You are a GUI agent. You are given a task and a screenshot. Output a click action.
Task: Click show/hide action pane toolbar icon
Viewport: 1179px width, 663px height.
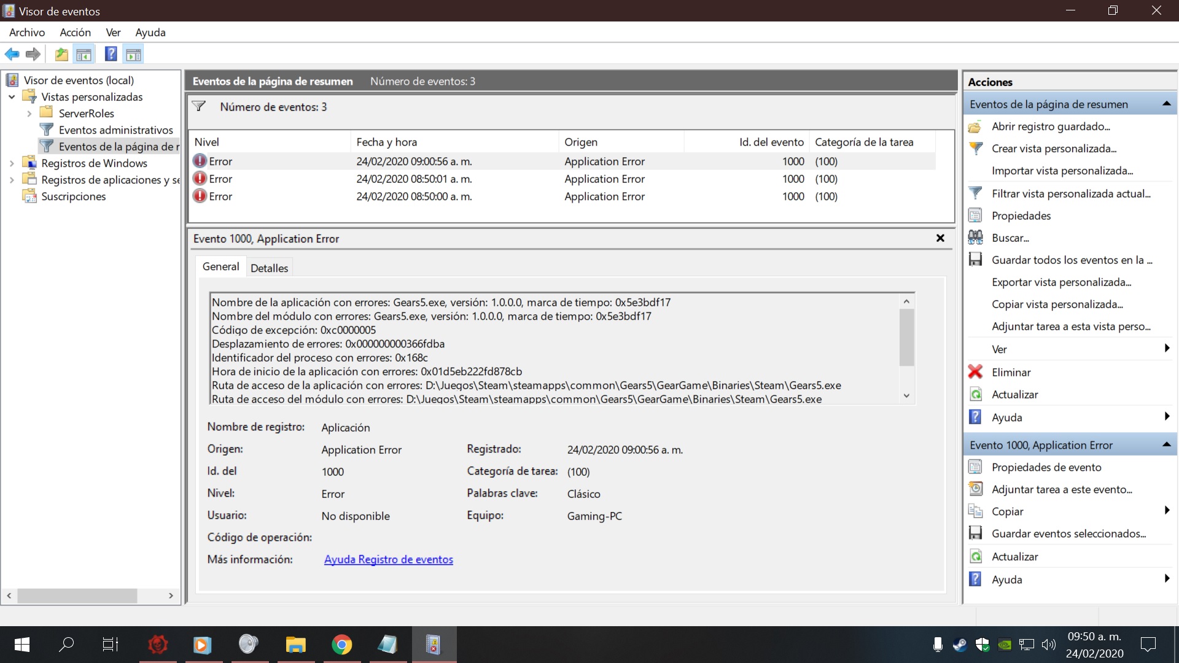click(133, 55)
